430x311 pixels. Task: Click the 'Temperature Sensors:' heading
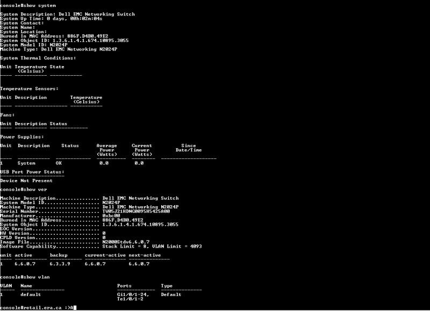[30, 89]
